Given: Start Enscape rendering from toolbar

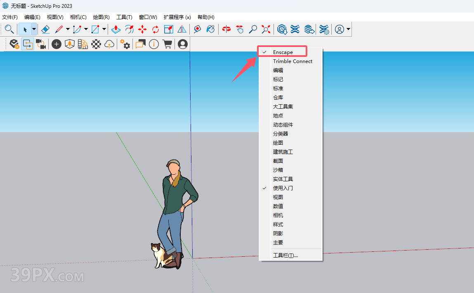Looking at the screenshot, I should click(14, 44).
